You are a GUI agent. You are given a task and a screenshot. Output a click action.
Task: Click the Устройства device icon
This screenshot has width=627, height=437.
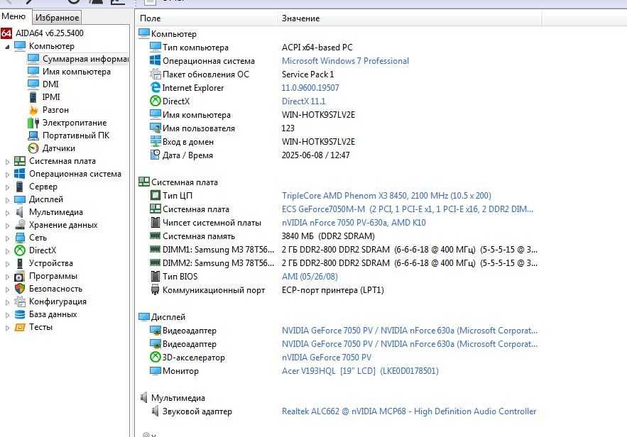click(x=20, y=263)
